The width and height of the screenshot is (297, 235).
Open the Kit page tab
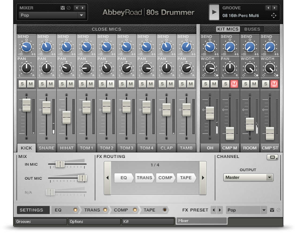(148, 221)
